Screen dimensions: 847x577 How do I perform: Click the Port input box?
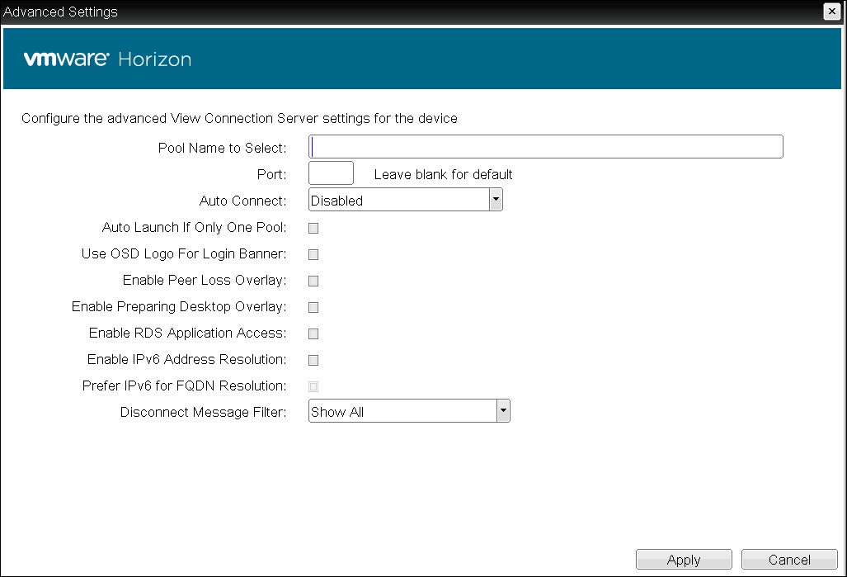pos(331,173)
